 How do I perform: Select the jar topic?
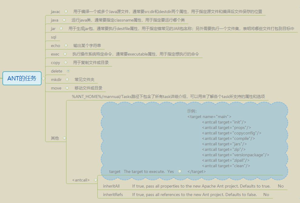pyautogui.click(x=53, y=29)
